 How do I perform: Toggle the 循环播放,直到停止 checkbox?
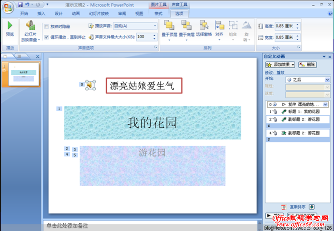(x=46, y=37)
